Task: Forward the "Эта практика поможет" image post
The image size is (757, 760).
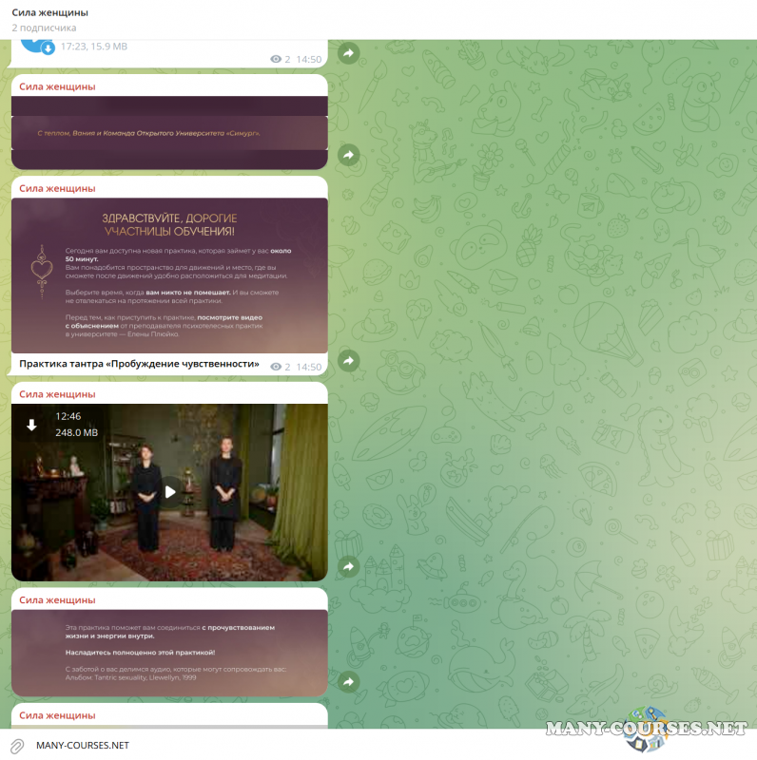Action: (348, 682)
